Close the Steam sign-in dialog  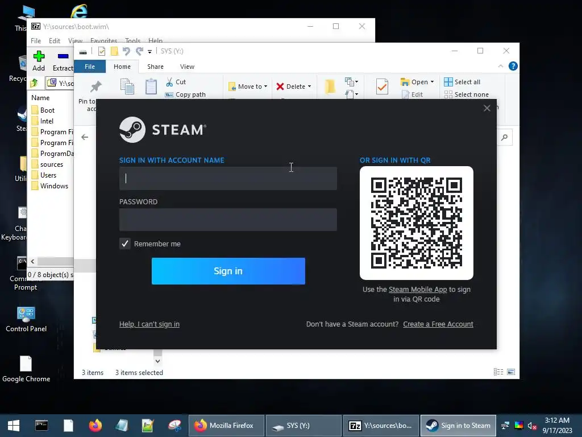[487, 108]
